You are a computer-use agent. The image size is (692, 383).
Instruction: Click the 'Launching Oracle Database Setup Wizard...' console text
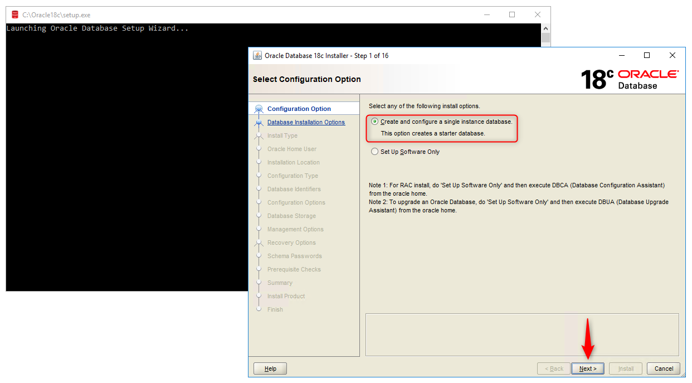(x=98, y=28)
